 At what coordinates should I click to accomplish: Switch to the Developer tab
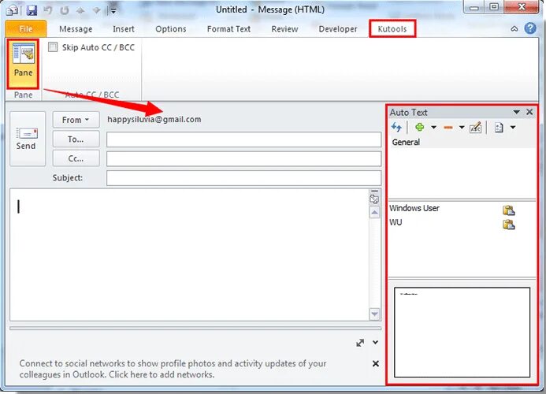coord(338,29)
